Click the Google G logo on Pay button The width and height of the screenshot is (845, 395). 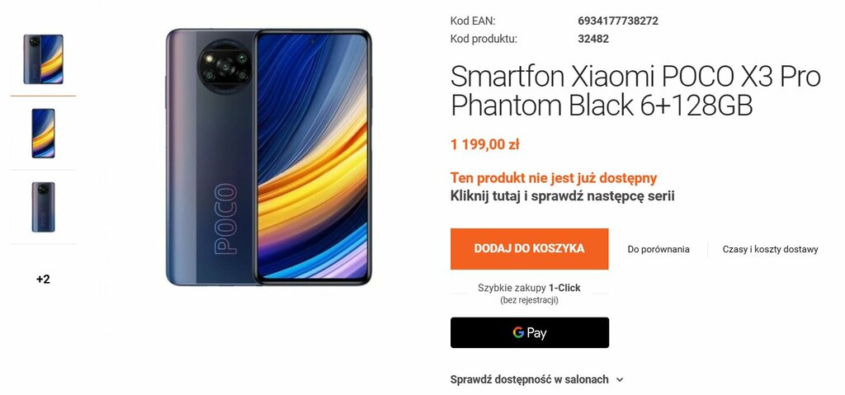518,332
